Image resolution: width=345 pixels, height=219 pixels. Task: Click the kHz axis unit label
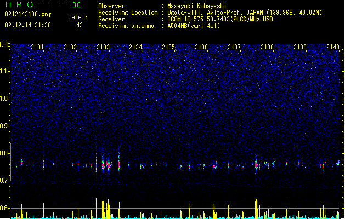[5, 44]
